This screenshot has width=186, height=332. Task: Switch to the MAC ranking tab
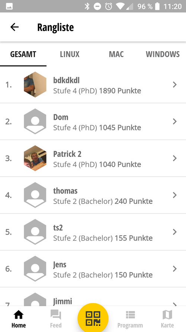pos(116,55)
